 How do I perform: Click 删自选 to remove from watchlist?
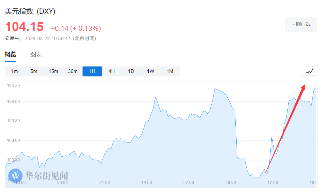[301, 24]
